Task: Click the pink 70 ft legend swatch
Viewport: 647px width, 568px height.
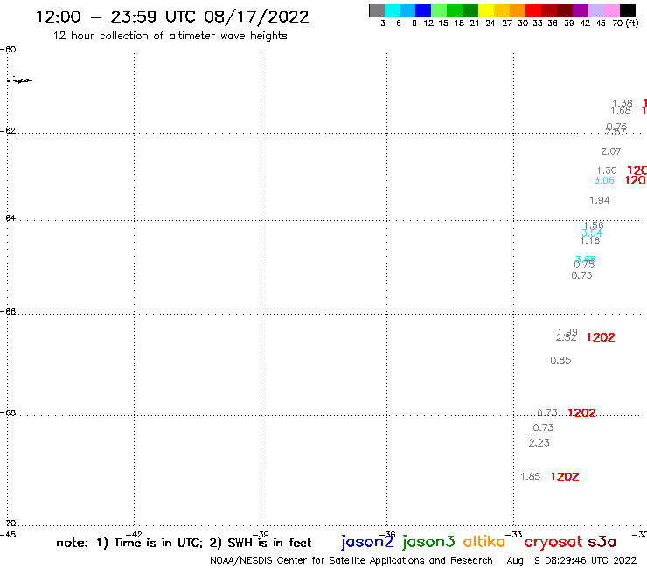Action: click(x=611, y=10)
